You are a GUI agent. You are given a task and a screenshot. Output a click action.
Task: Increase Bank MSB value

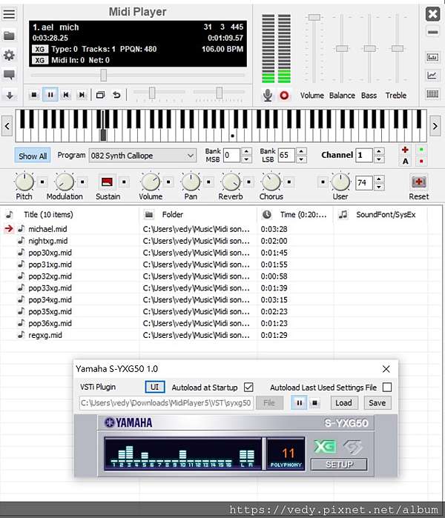pyautogui.click(x=246, y=151)
